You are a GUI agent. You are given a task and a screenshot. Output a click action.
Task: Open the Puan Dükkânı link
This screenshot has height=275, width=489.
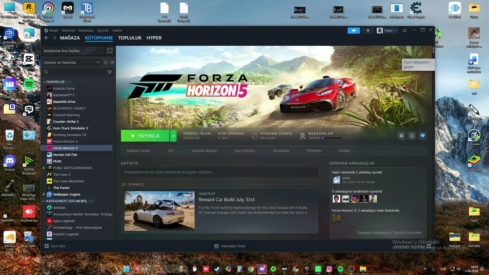tap(244, 150)
